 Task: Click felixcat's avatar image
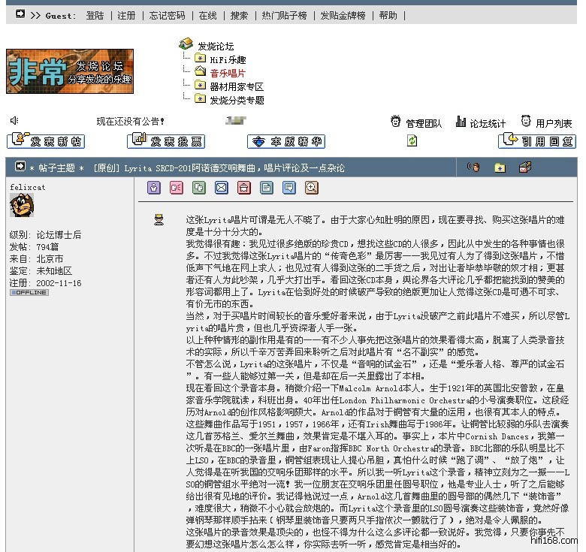(x=22, y=206)
